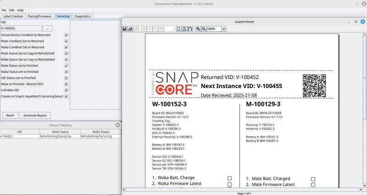Fit page height in JasperViewer
This screenshot has height=195, width=367.
tap(184, 28)
